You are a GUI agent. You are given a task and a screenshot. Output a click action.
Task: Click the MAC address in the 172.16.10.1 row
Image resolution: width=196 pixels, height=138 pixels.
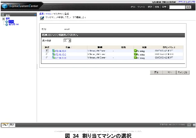click(x=164, y=51)
